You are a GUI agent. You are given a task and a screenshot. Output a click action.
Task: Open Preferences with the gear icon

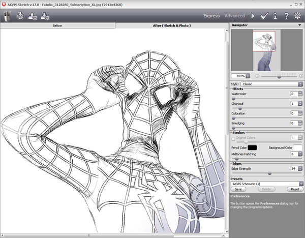[x=297, y=16]
